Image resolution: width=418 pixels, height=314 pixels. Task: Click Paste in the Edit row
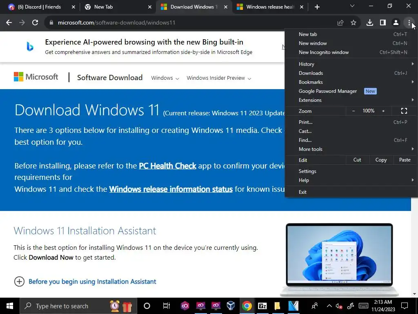(405, 160)
